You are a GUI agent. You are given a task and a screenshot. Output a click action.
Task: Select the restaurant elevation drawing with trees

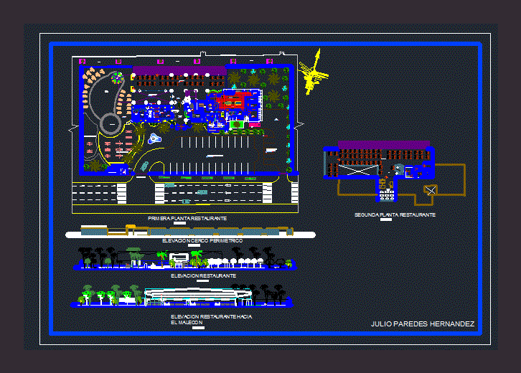[x=185, y=258]
